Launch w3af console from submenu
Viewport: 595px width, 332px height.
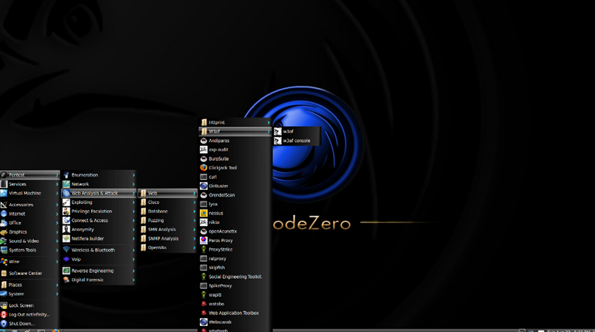pyautogui.click(x=296, y=140)
